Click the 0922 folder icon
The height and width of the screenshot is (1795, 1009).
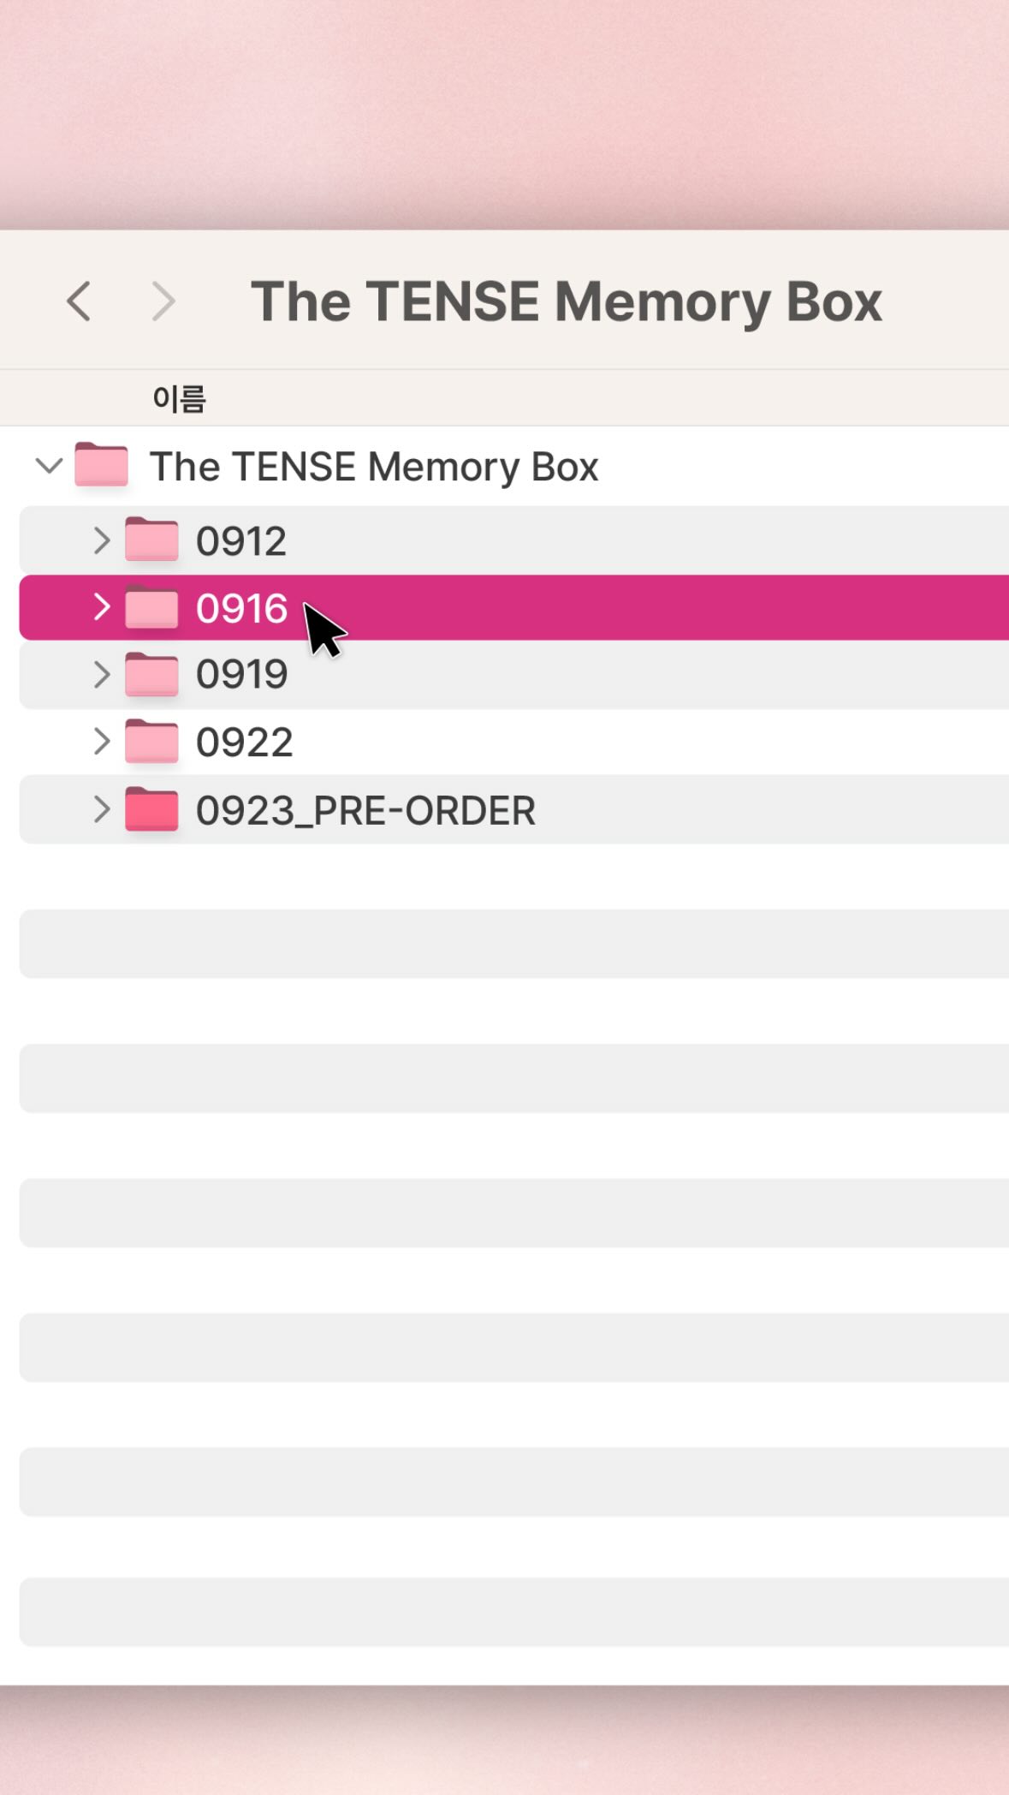coord(151,742)
